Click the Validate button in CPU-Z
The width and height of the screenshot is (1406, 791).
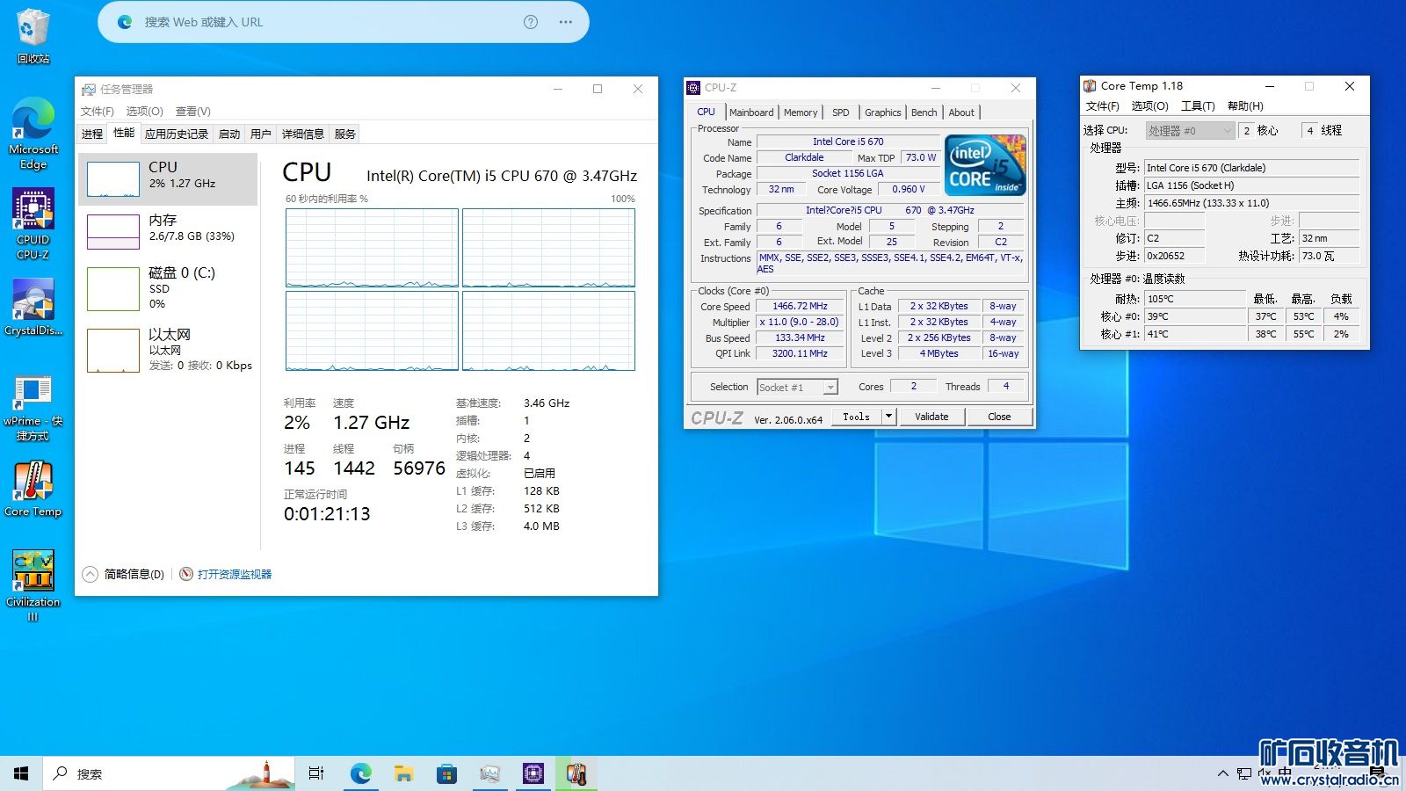(x=931, y=417)
